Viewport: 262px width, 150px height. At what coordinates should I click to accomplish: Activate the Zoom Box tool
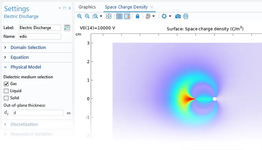click(95, 16)
